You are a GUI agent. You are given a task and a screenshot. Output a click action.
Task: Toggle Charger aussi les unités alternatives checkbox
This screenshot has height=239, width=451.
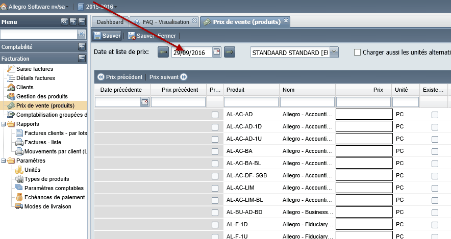coord(357,52)
